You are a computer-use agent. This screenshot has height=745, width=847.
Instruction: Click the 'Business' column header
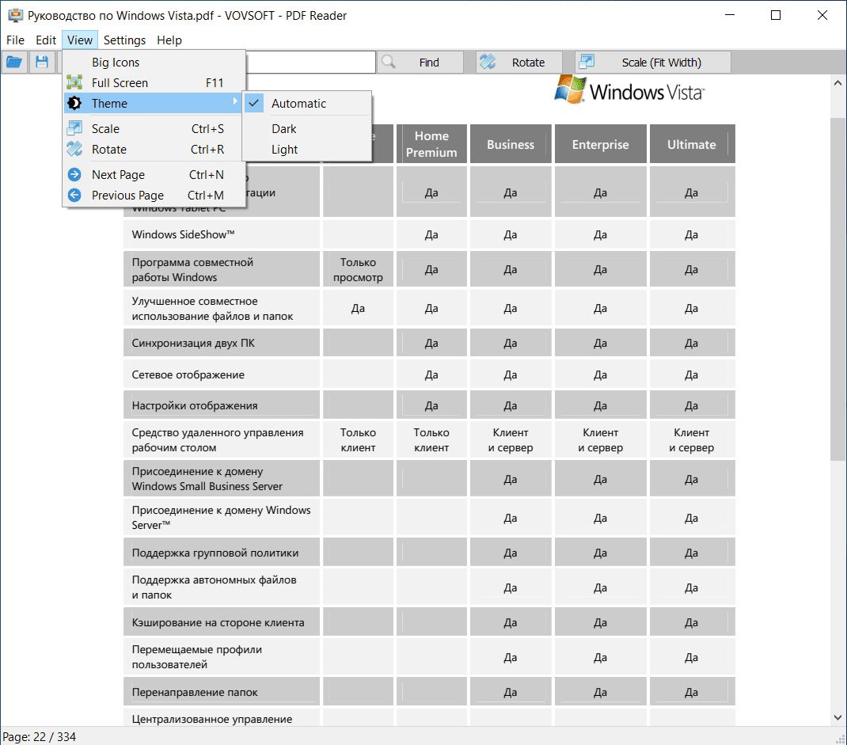click(511, 144)
